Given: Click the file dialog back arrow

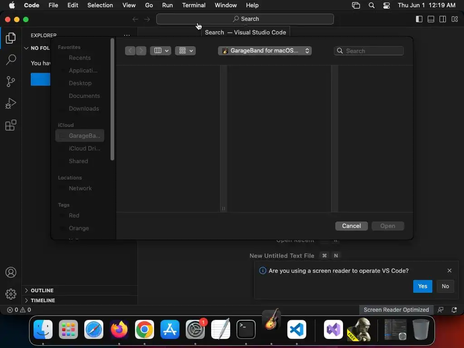Looking at the screenshot, I should tap(130, 51).
